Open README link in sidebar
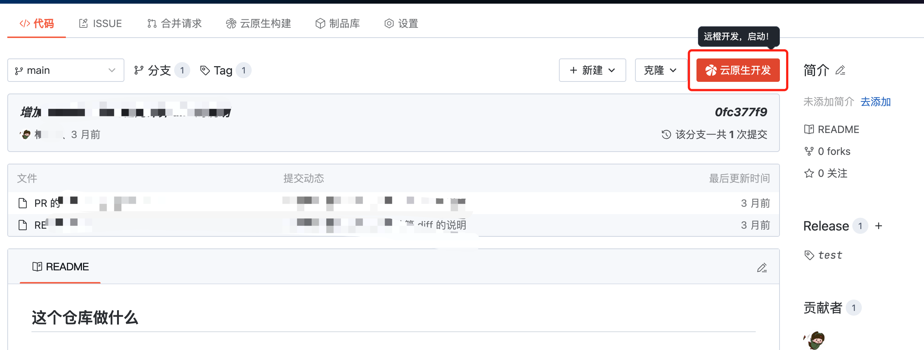This screenshot has width=924, height=350. [x=831, y=129]
